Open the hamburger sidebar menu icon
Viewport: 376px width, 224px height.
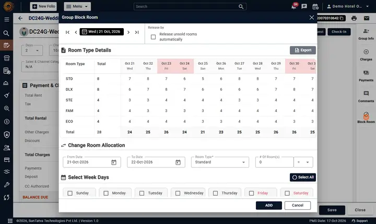7,19
